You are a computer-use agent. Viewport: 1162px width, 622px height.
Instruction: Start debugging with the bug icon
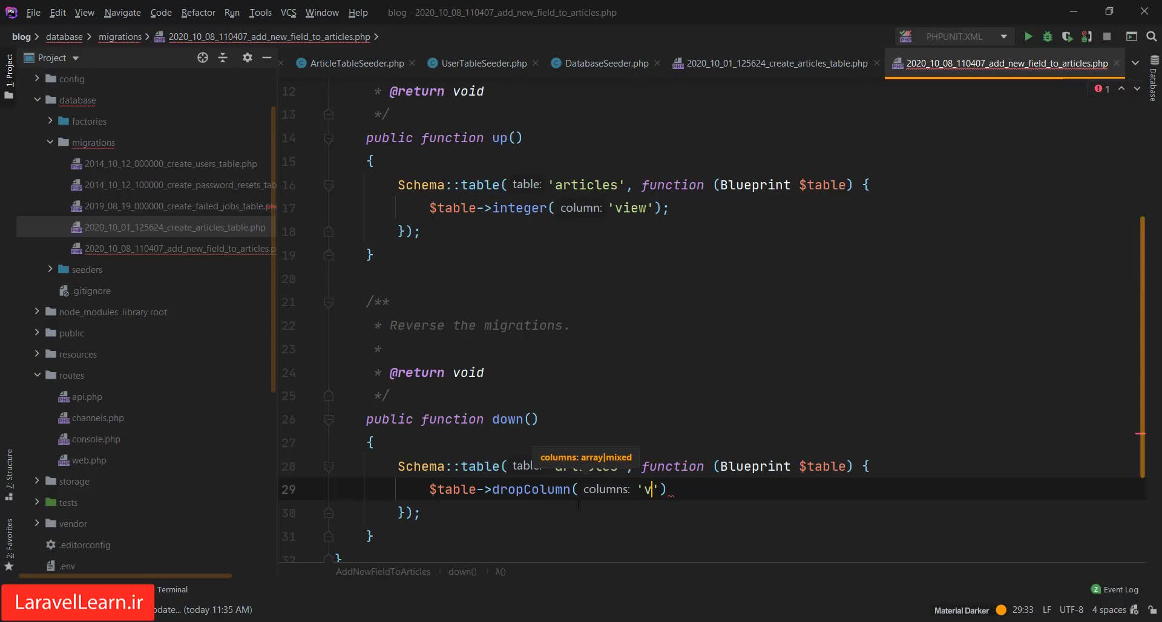click(x=1048, y=37)
